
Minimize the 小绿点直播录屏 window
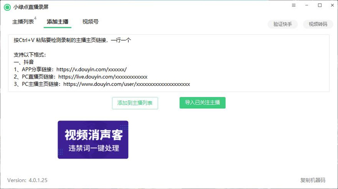coord(306,5)
